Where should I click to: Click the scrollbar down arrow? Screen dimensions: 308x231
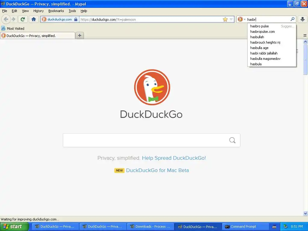click(305, 214)
